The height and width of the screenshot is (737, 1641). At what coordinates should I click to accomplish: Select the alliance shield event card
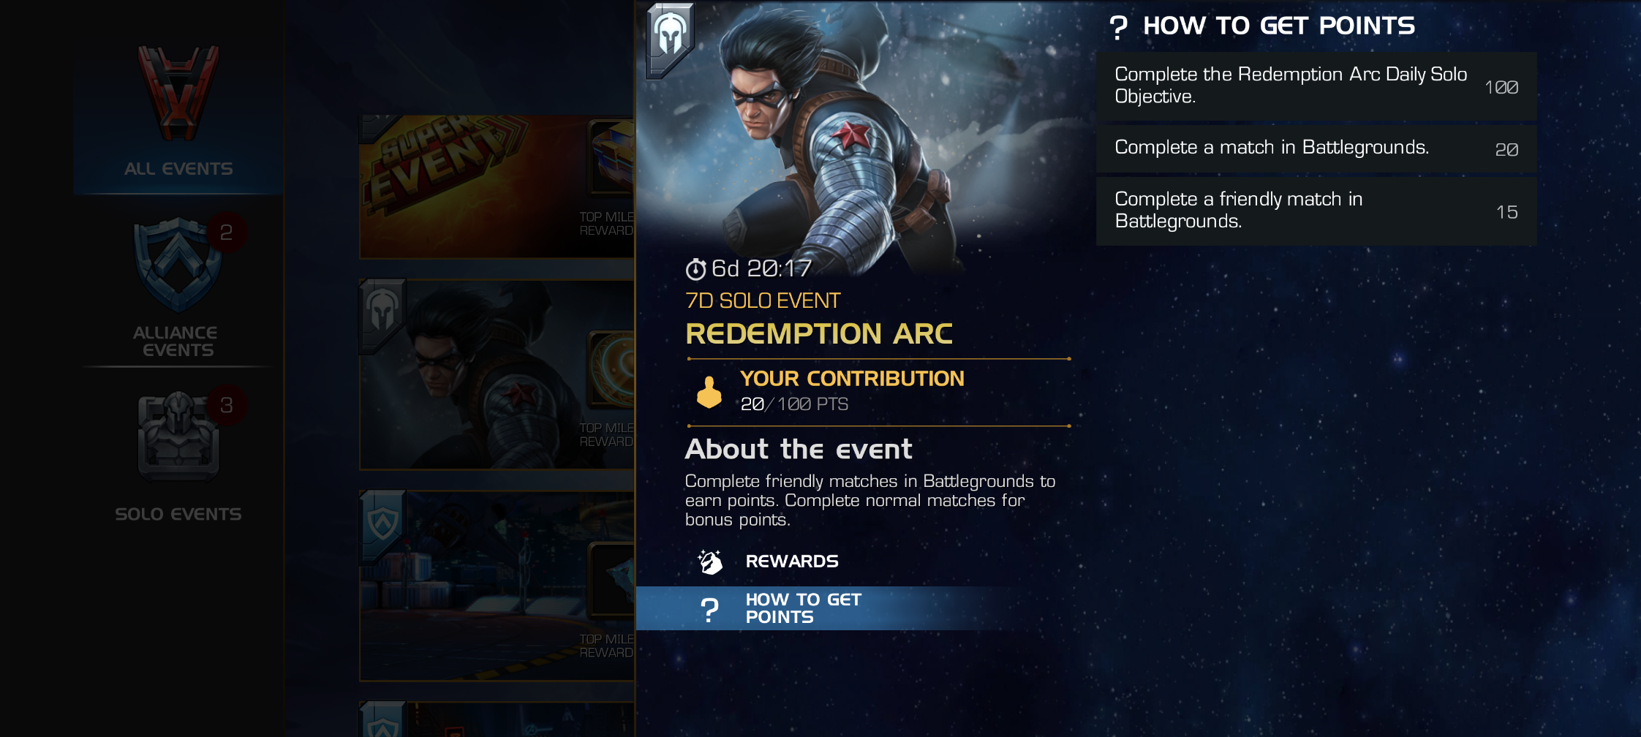point(497,586)
